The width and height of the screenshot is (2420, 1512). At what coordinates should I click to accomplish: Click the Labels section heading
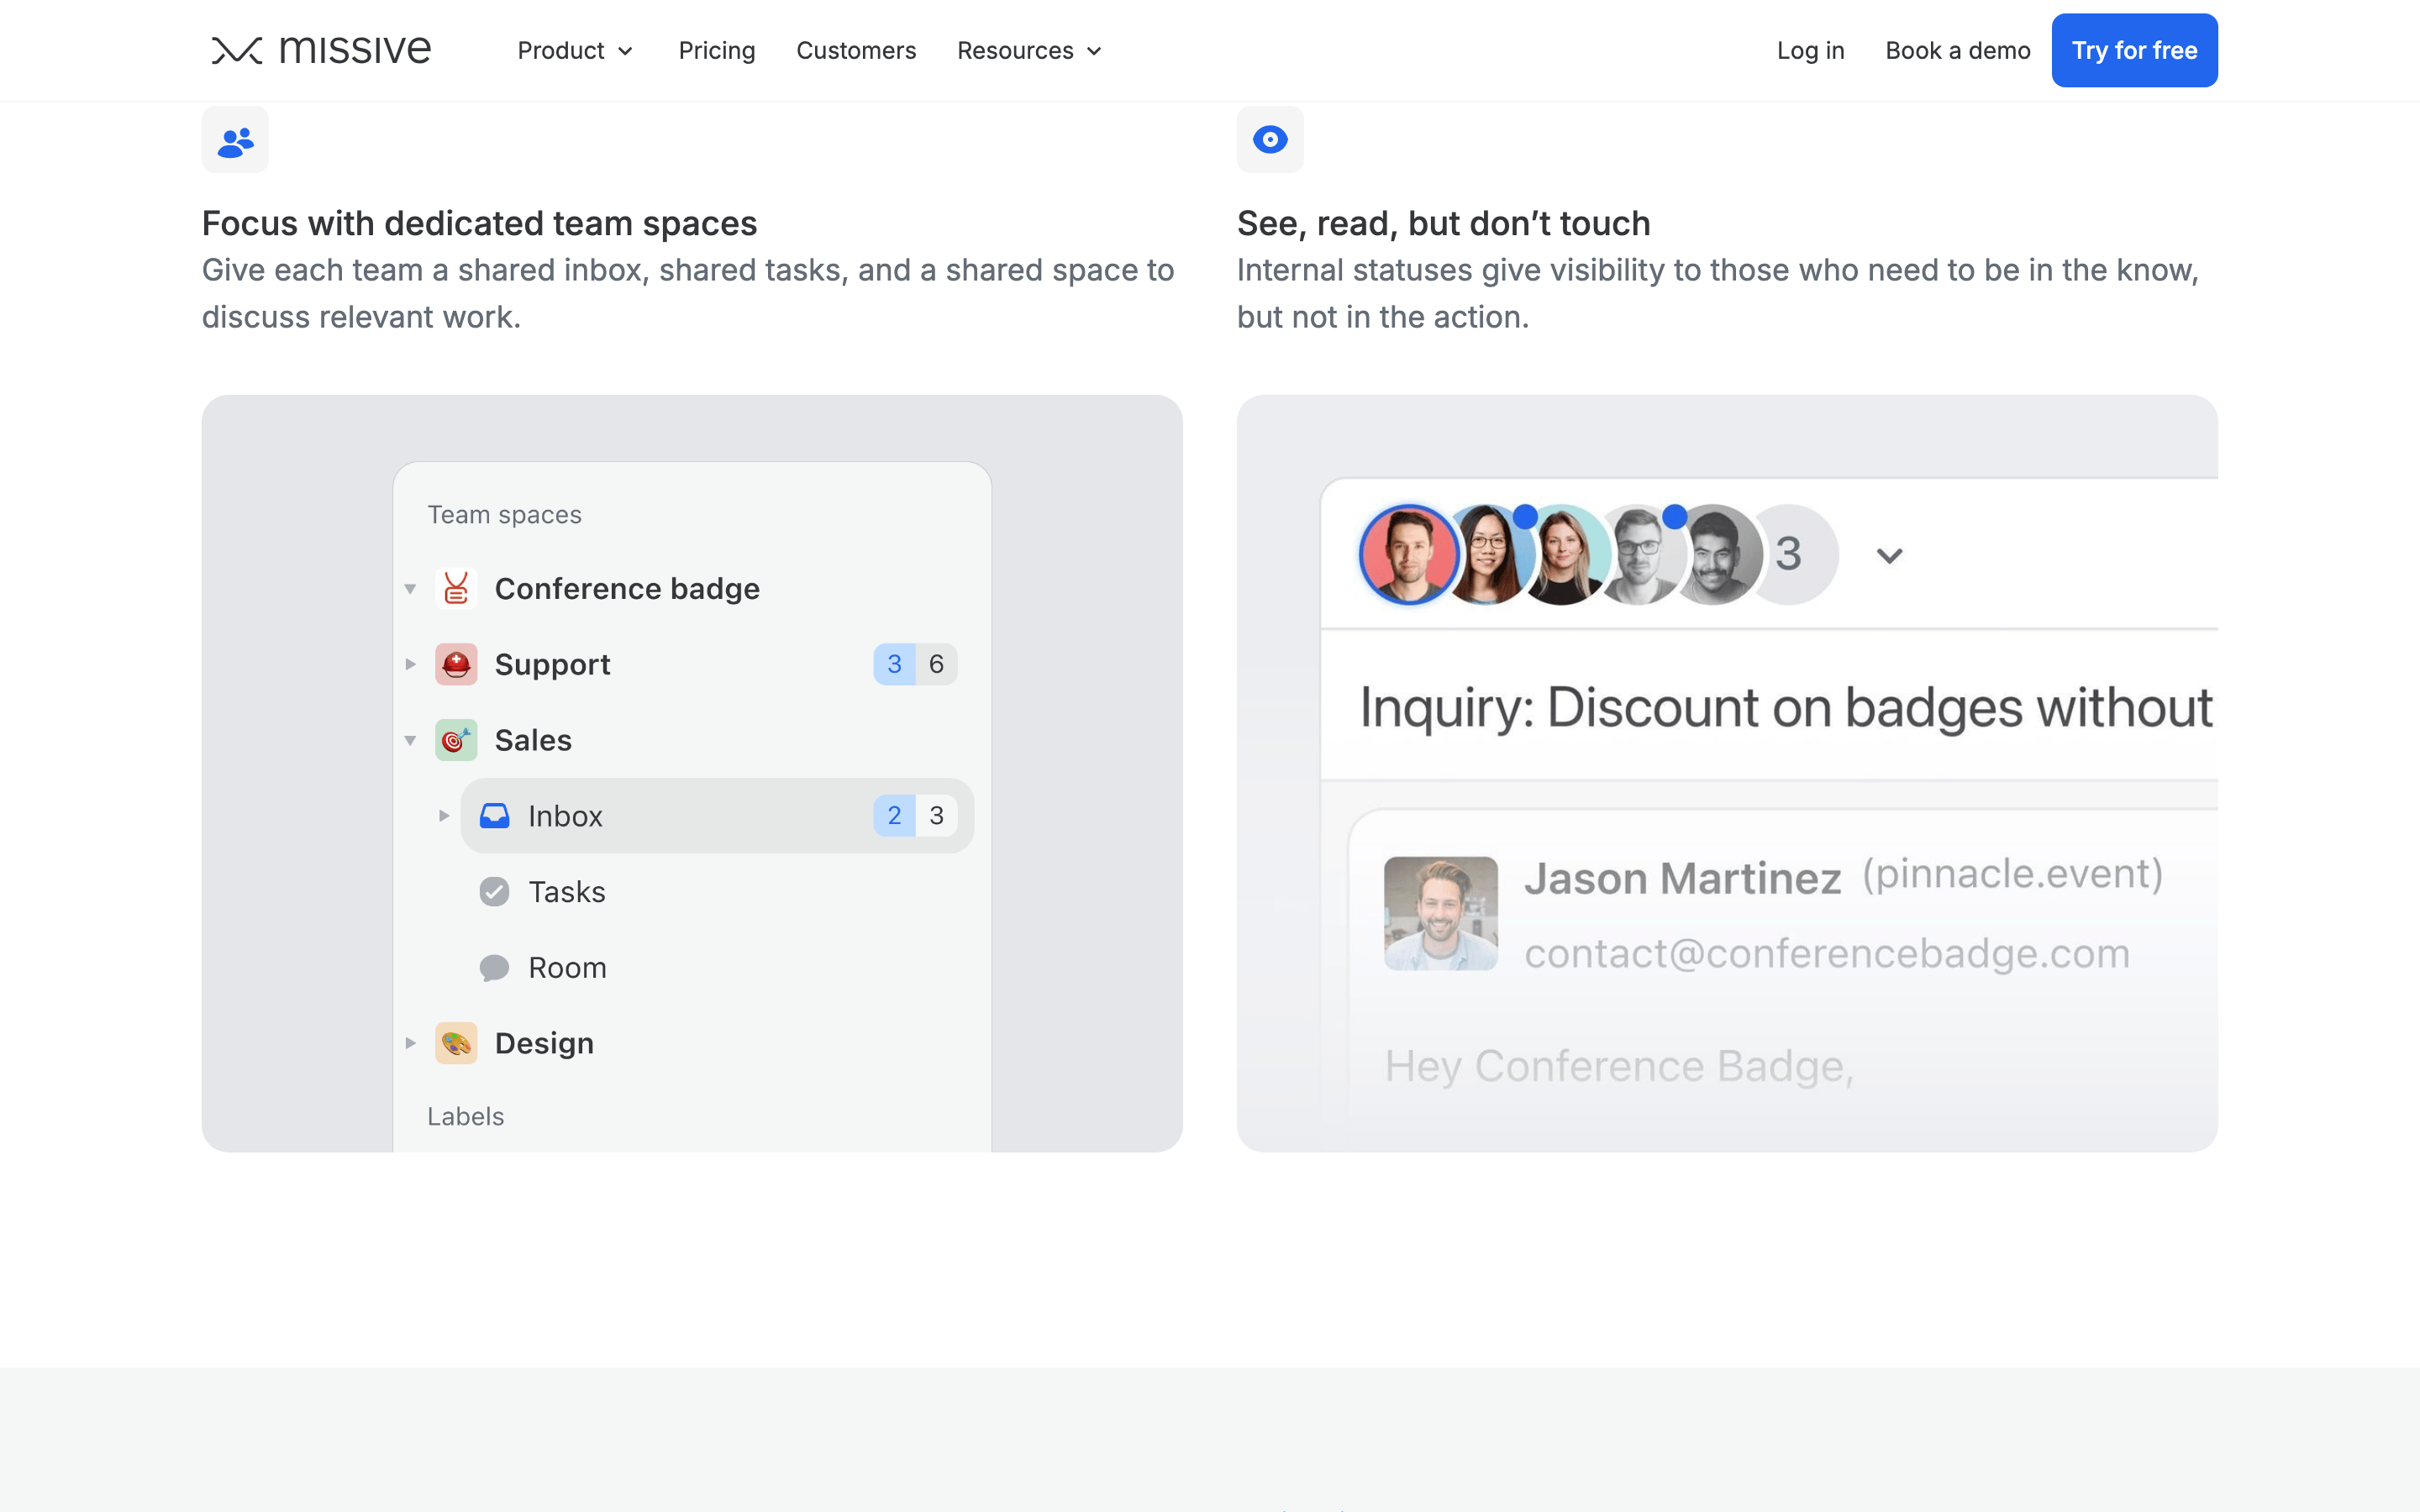(465, 1116)
